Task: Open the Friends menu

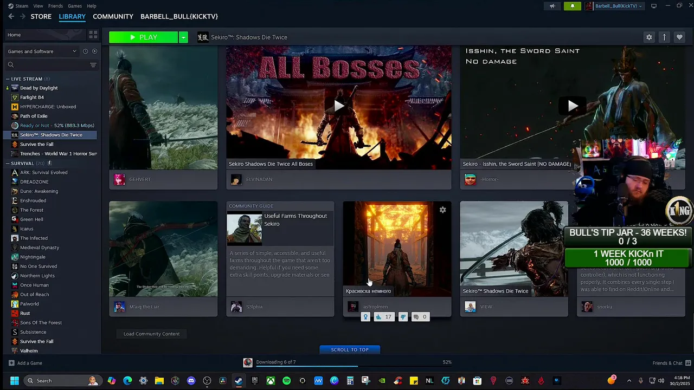Action: 55,6
